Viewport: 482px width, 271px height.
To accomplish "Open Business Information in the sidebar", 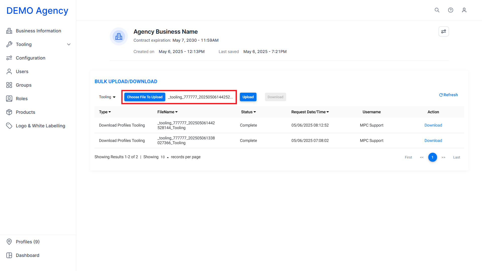I will (38, 31).
